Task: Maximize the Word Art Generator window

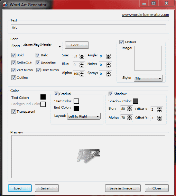Action: pos(154,3)
